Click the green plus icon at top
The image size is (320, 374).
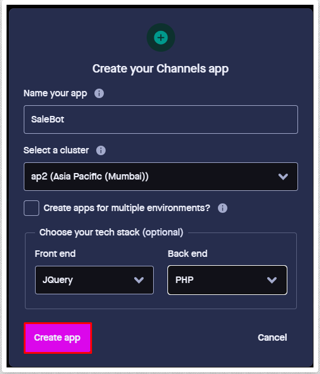coord(161,37)
